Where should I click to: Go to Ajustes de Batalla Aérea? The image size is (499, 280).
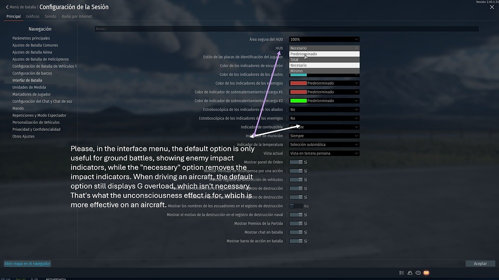click(x=32, y=52)
